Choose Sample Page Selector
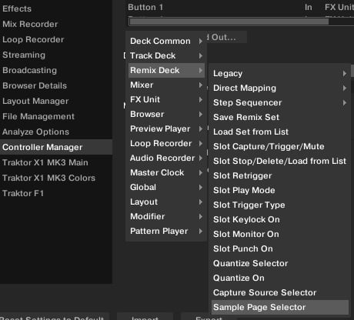 coord(280,307)
